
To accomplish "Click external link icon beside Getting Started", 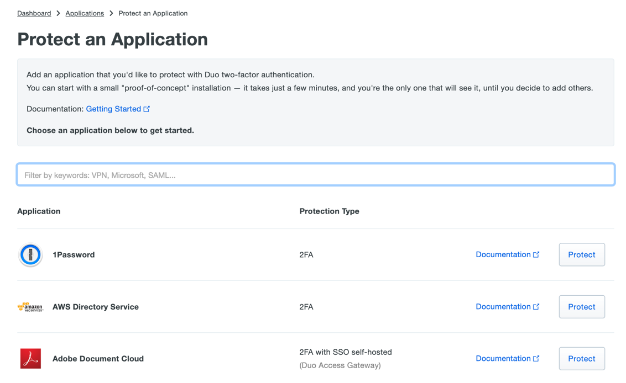I will (147, 109).
